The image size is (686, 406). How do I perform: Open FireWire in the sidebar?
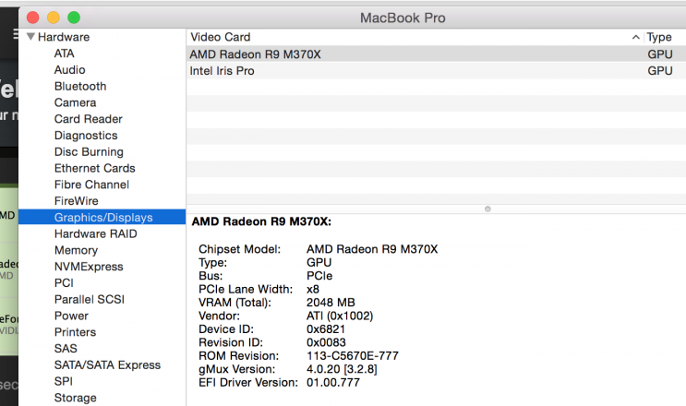[76, 201]
